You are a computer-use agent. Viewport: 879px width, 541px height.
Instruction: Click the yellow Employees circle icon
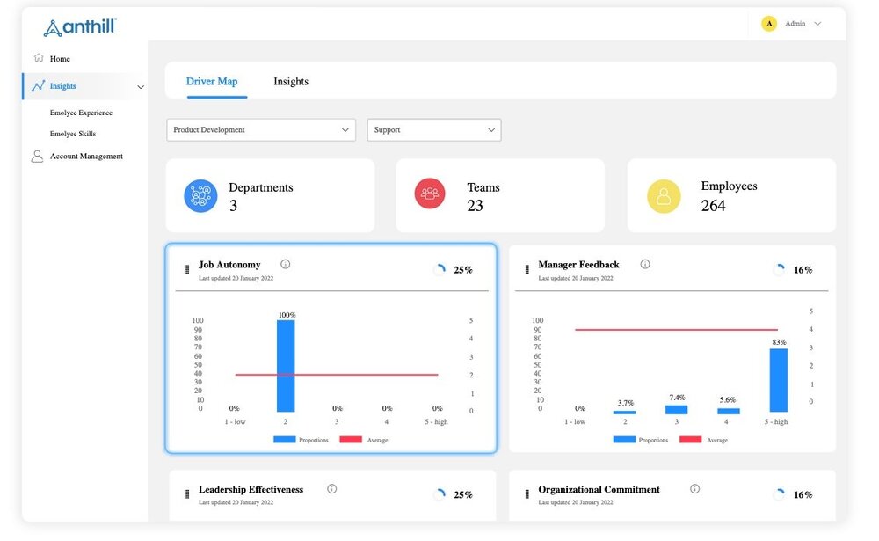coord(664,196)
